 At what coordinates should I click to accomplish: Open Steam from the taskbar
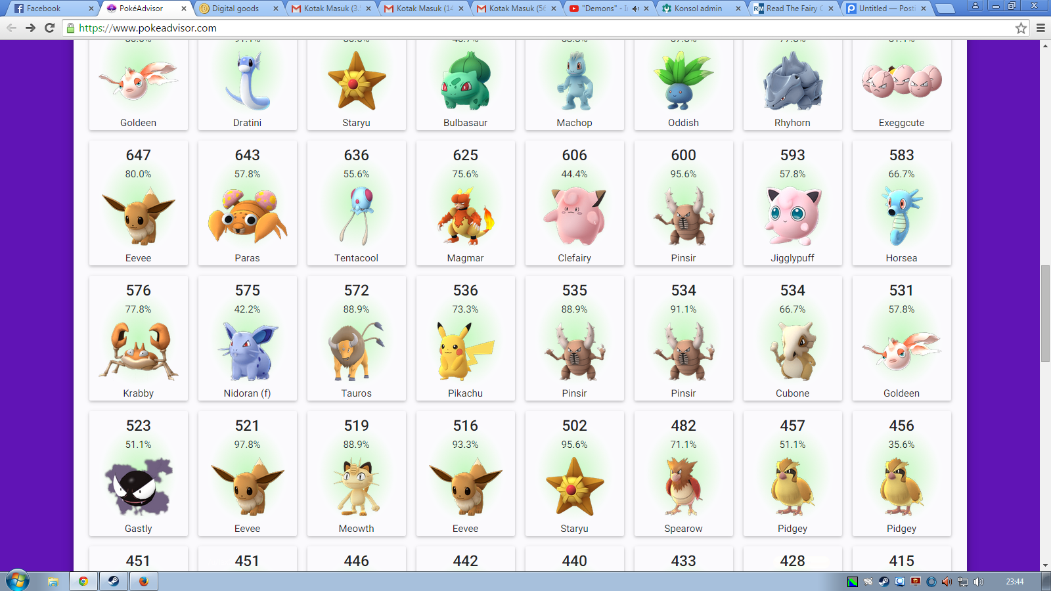pos(113,581)
